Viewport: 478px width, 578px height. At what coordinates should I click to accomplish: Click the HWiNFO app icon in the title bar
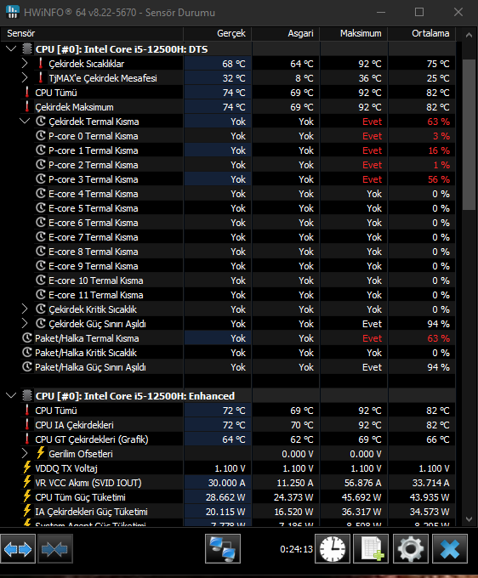click(x=12, y=12)
